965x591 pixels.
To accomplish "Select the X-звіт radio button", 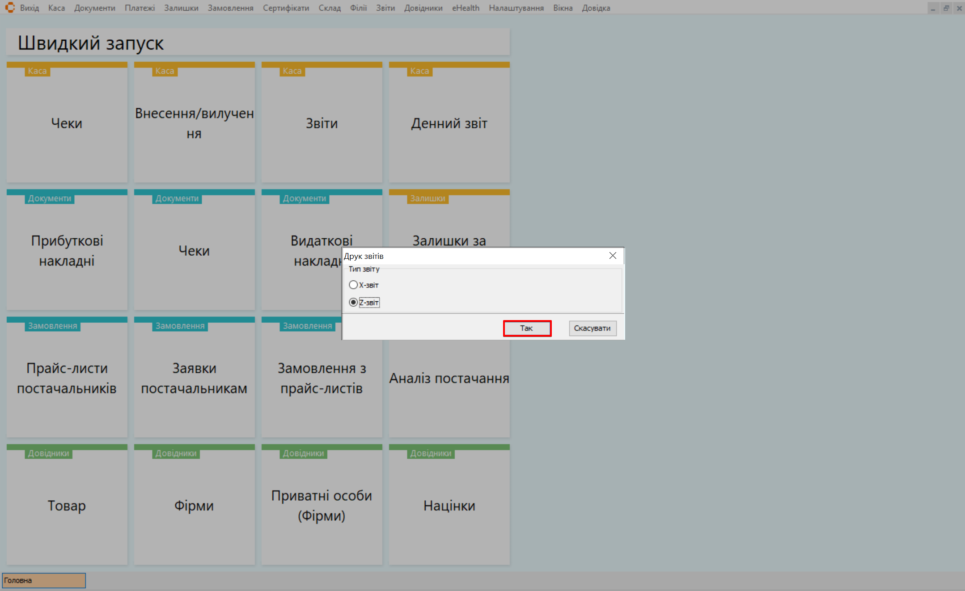I will pos(353,285).
